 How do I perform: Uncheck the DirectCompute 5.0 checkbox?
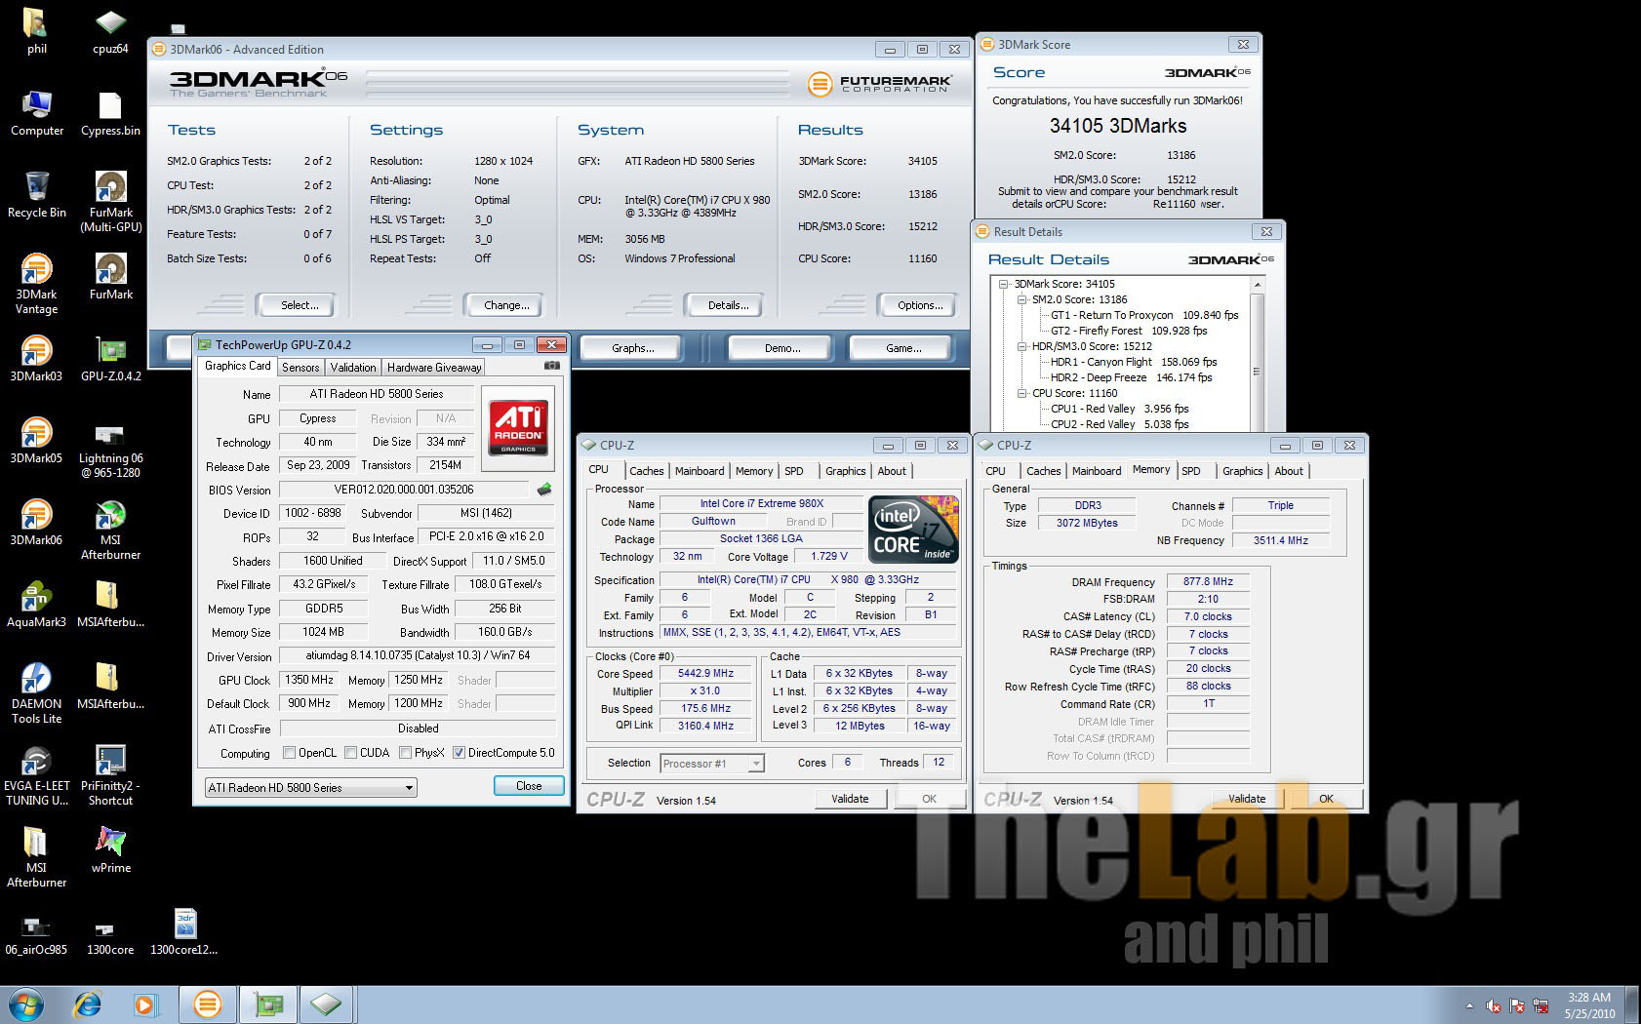click(x=459, y=753)
